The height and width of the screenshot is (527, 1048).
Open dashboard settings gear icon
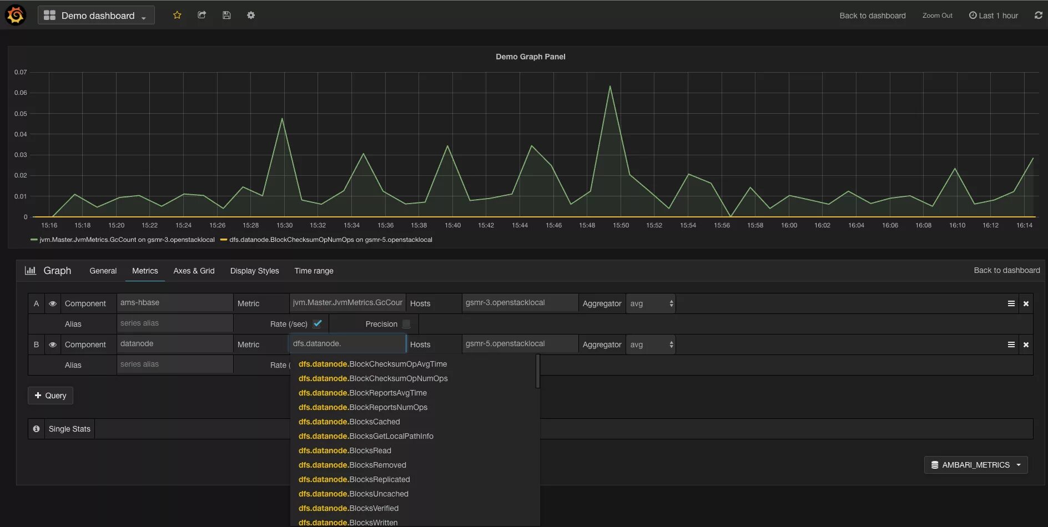pos(251,15)
